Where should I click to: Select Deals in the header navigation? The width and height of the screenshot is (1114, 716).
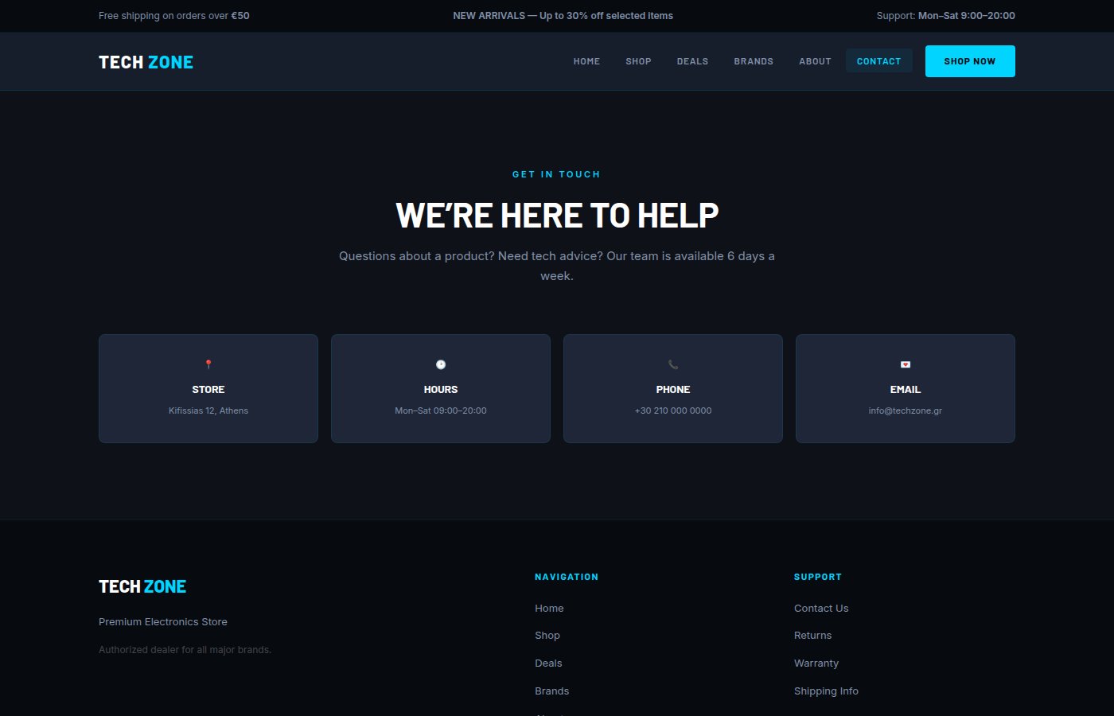[x=692, y=61]
